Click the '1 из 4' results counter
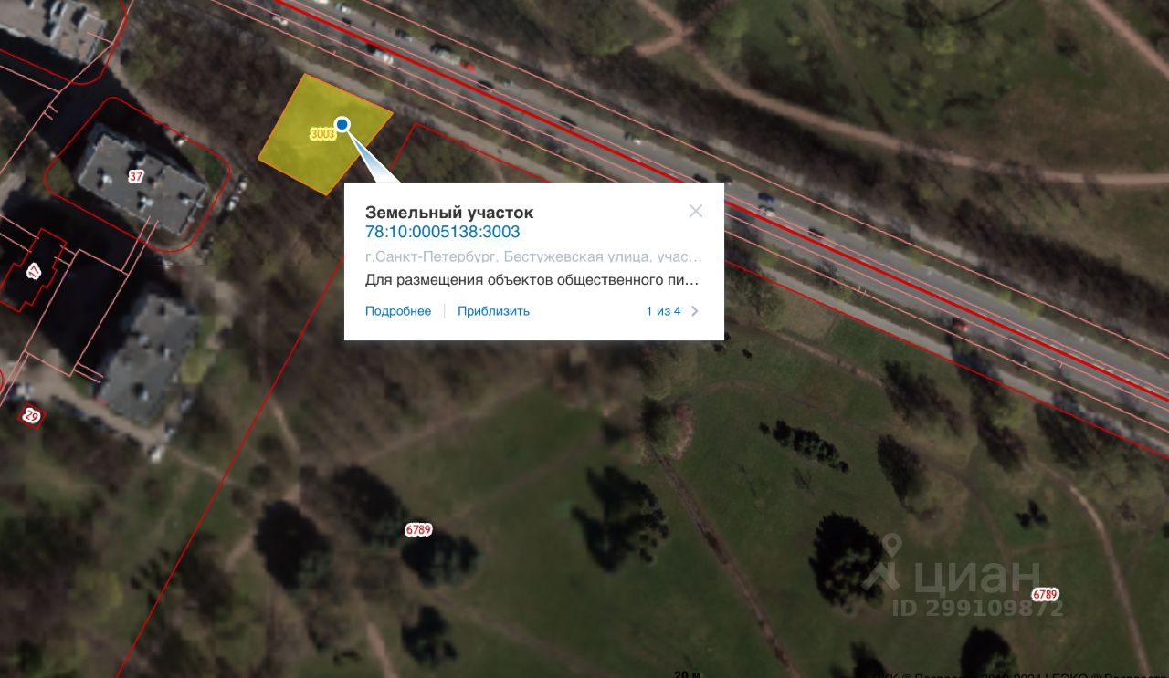This screenshot has height=678, width=1169. coord(663,311)
